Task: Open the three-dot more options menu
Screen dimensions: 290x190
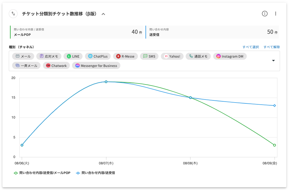Action: point(275,14)
